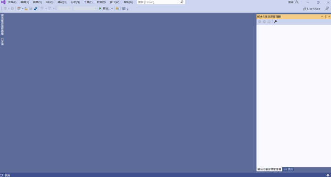This screenshot has width=331, height=177.
Task: Open the 解决方案资源管理器 panel window position dropdown
Action: [x=322, y=16]
